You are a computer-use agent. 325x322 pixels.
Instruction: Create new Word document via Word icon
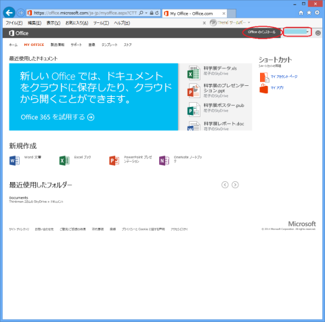pos(14,160)
